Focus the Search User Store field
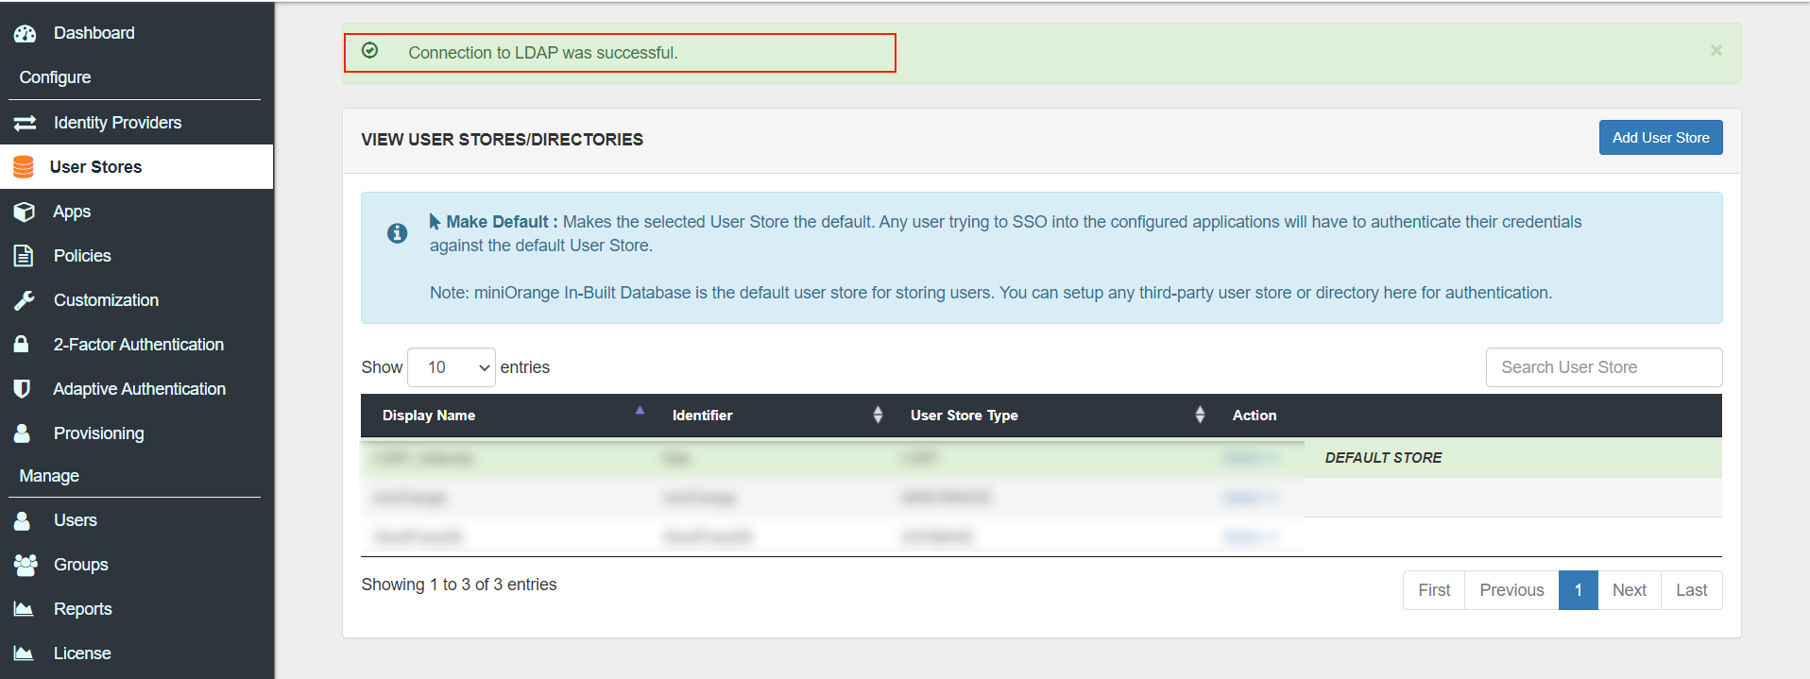This screenshot has height=679, width=1810. click(x=1604, y=367)
